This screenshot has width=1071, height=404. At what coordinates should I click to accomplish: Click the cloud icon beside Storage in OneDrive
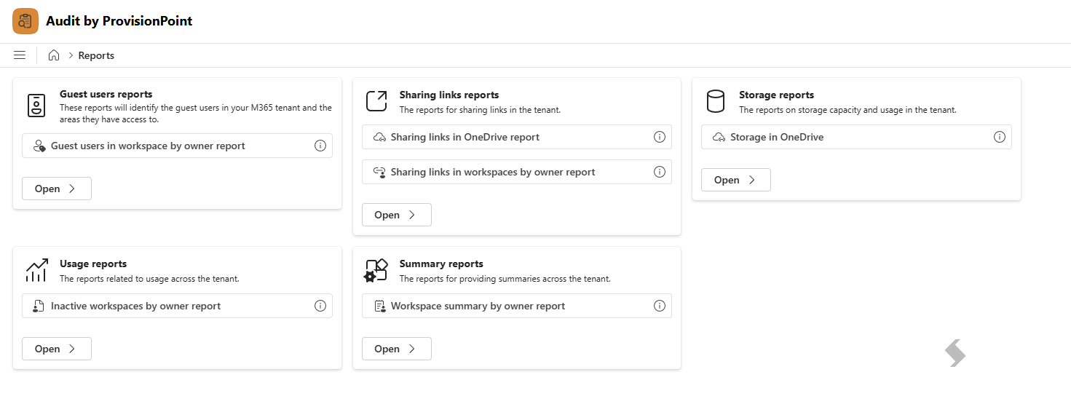(719, 137)
